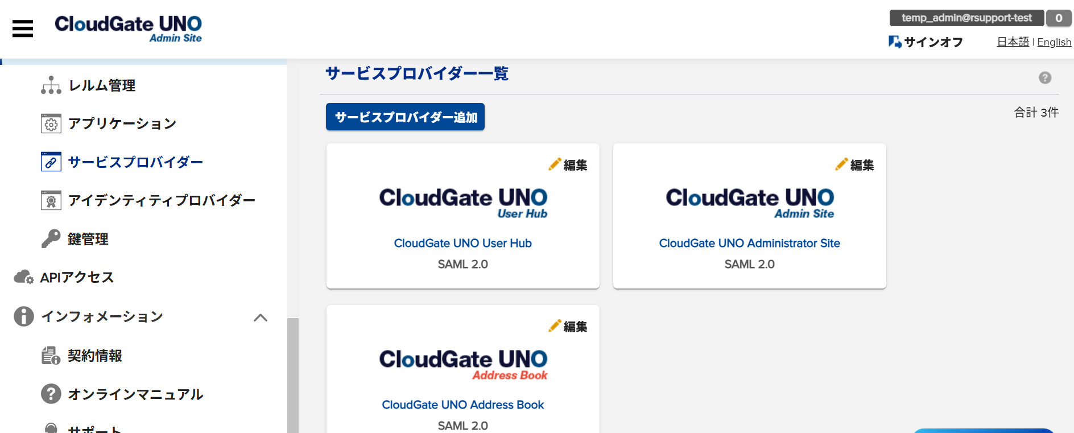Click pencil icon on Address Book card
This screenshot has width=1074, height=433.
[x=555, y=326]
